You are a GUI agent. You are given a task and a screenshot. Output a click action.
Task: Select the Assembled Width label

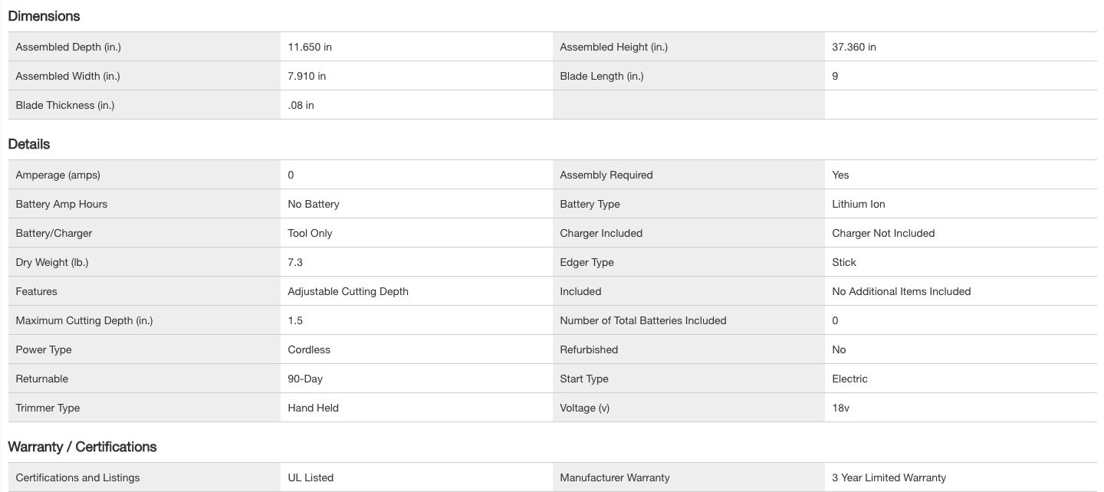(x=67, y=76)
